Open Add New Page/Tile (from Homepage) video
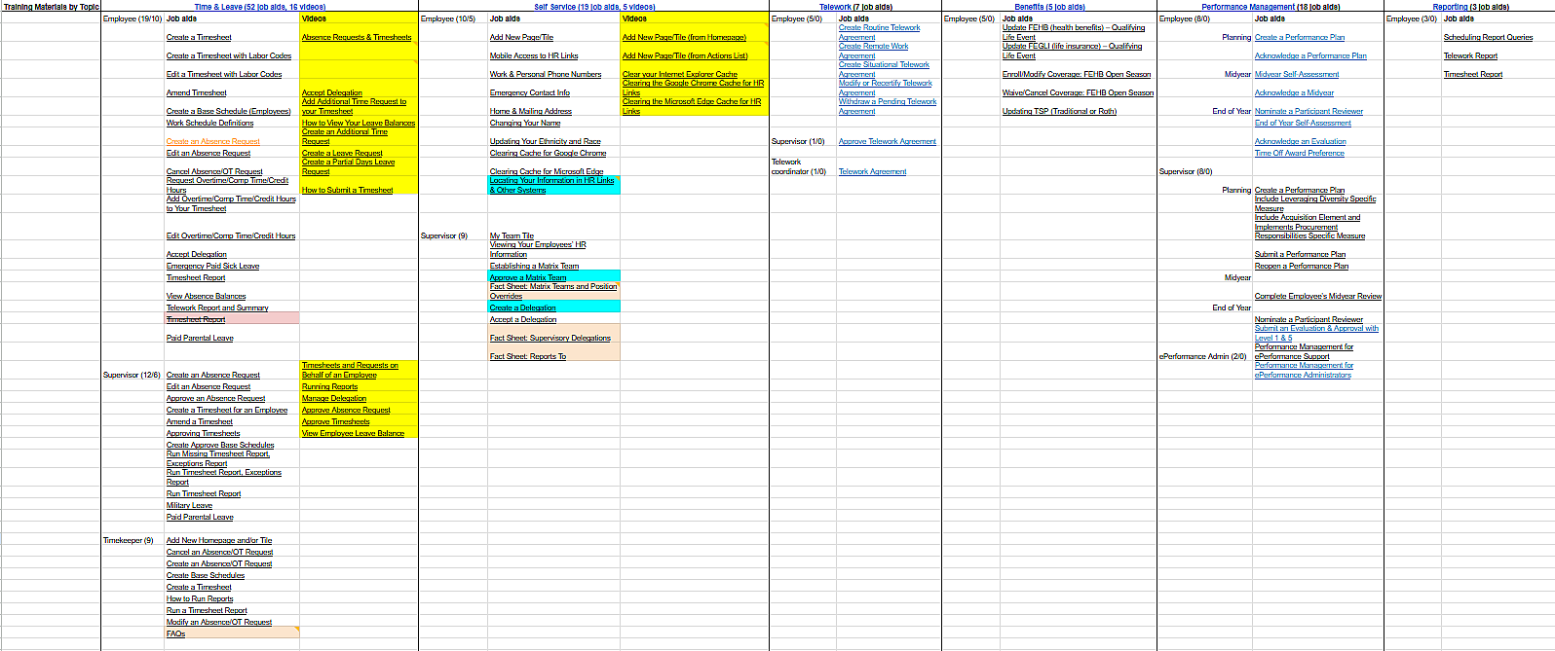Image resolution: width=1555 pixels, height=651 pixels. 684,38
